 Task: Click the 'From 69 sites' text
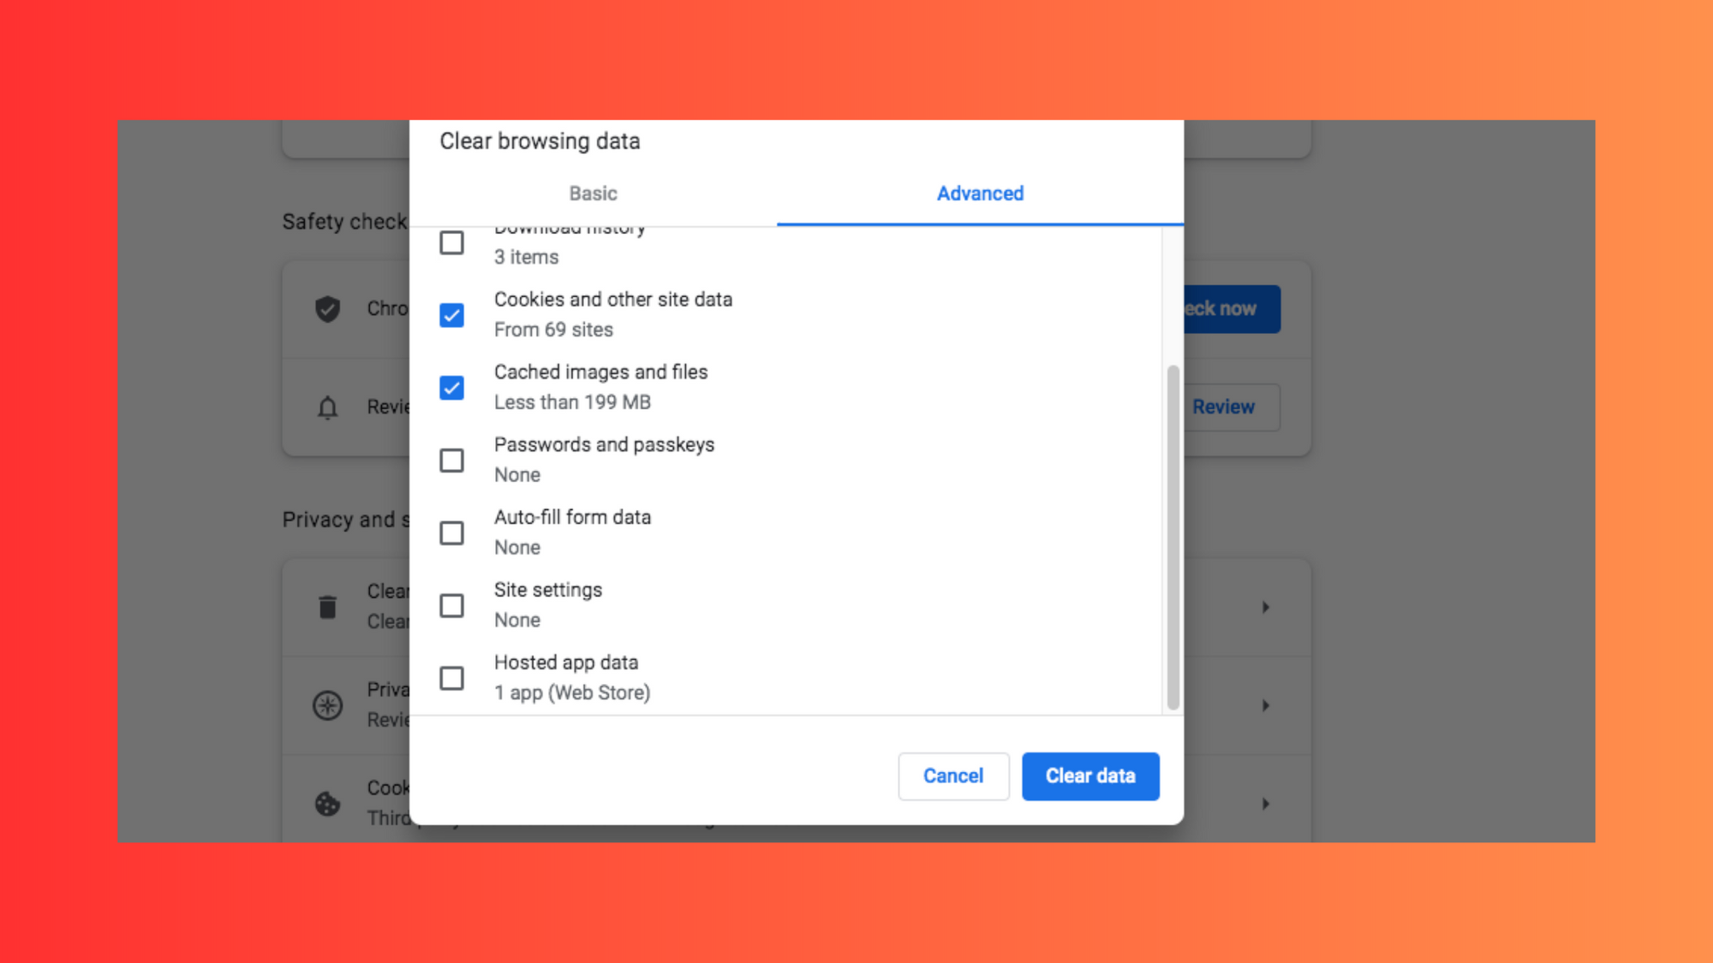click(x=553, y=330)
